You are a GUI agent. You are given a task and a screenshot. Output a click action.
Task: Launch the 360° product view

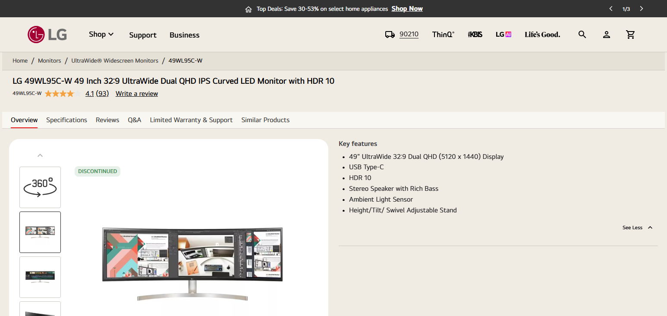pos(40,187)
